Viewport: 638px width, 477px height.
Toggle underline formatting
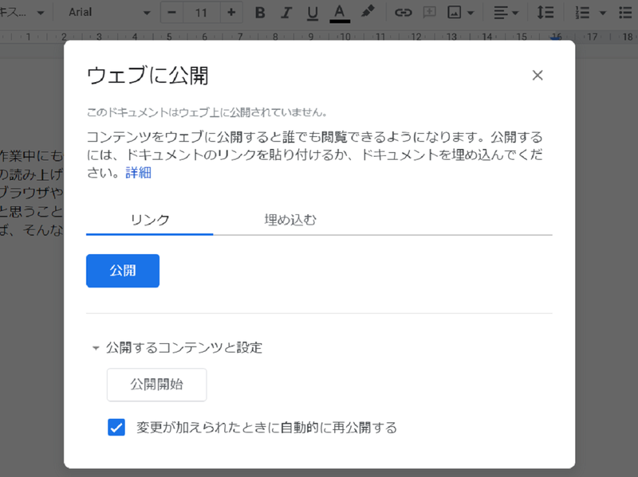pos(313,12)
